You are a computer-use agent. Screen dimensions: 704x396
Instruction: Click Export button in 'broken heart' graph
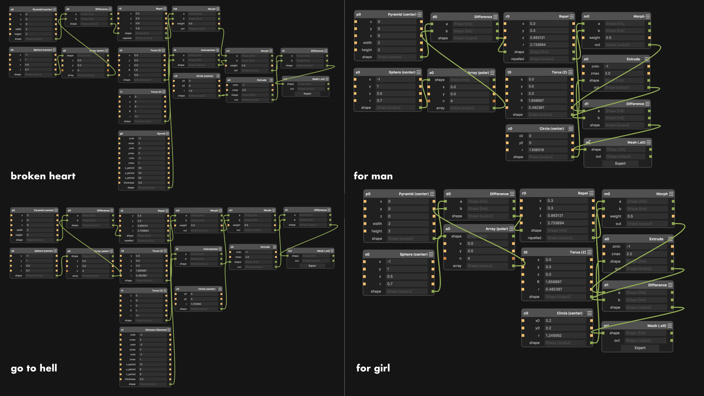pos(307,94)
